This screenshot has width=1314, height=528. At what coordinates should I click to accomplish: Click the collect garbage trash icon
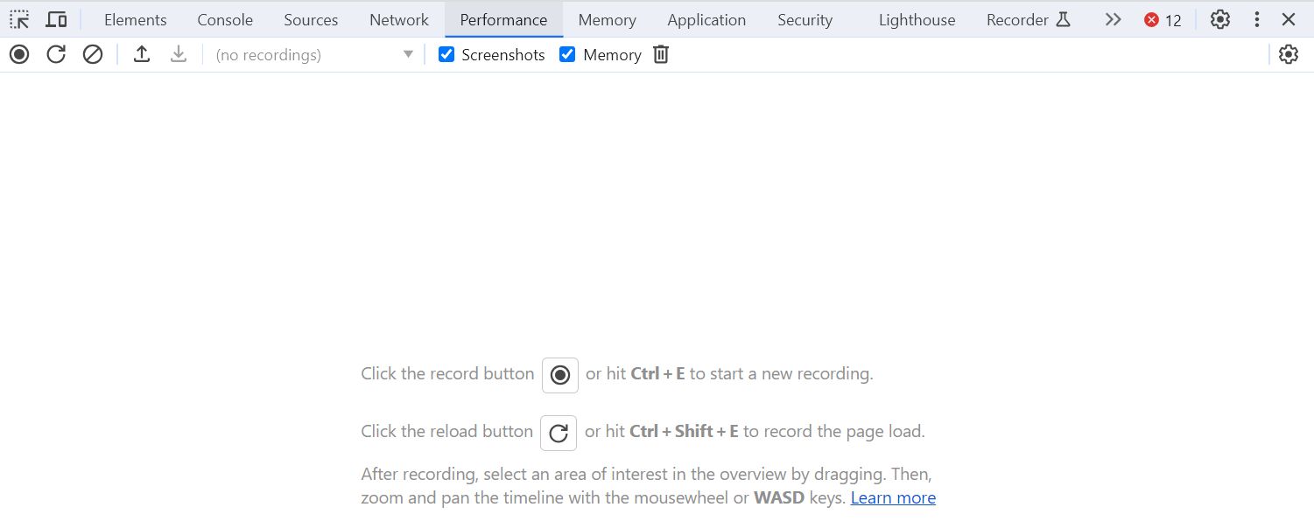point(661,55)
